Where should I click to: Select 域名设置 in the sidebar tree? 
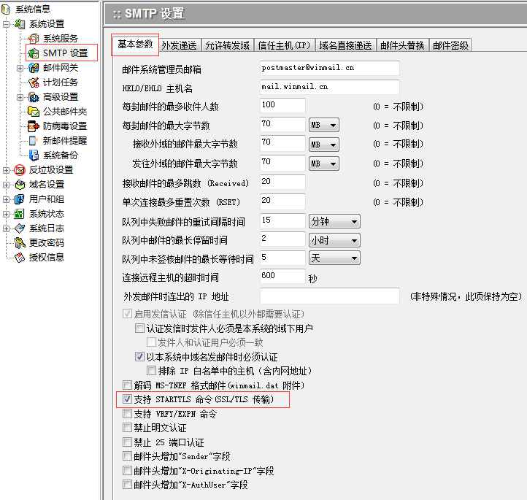(46, 185)
